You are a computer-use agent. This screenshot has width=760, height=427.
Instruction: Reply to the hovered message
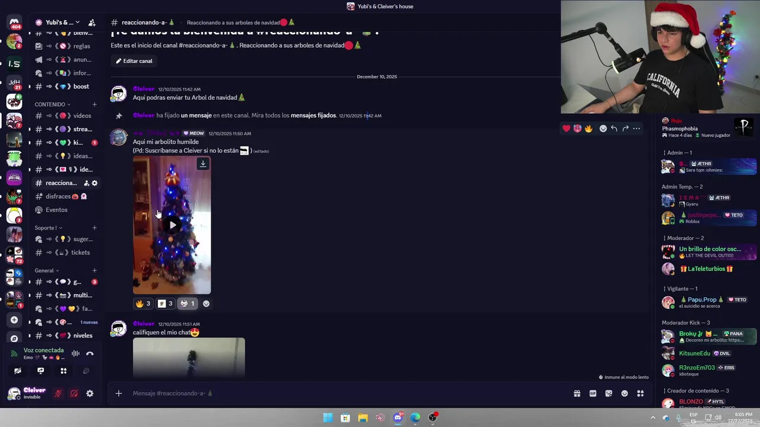[614, 128]
